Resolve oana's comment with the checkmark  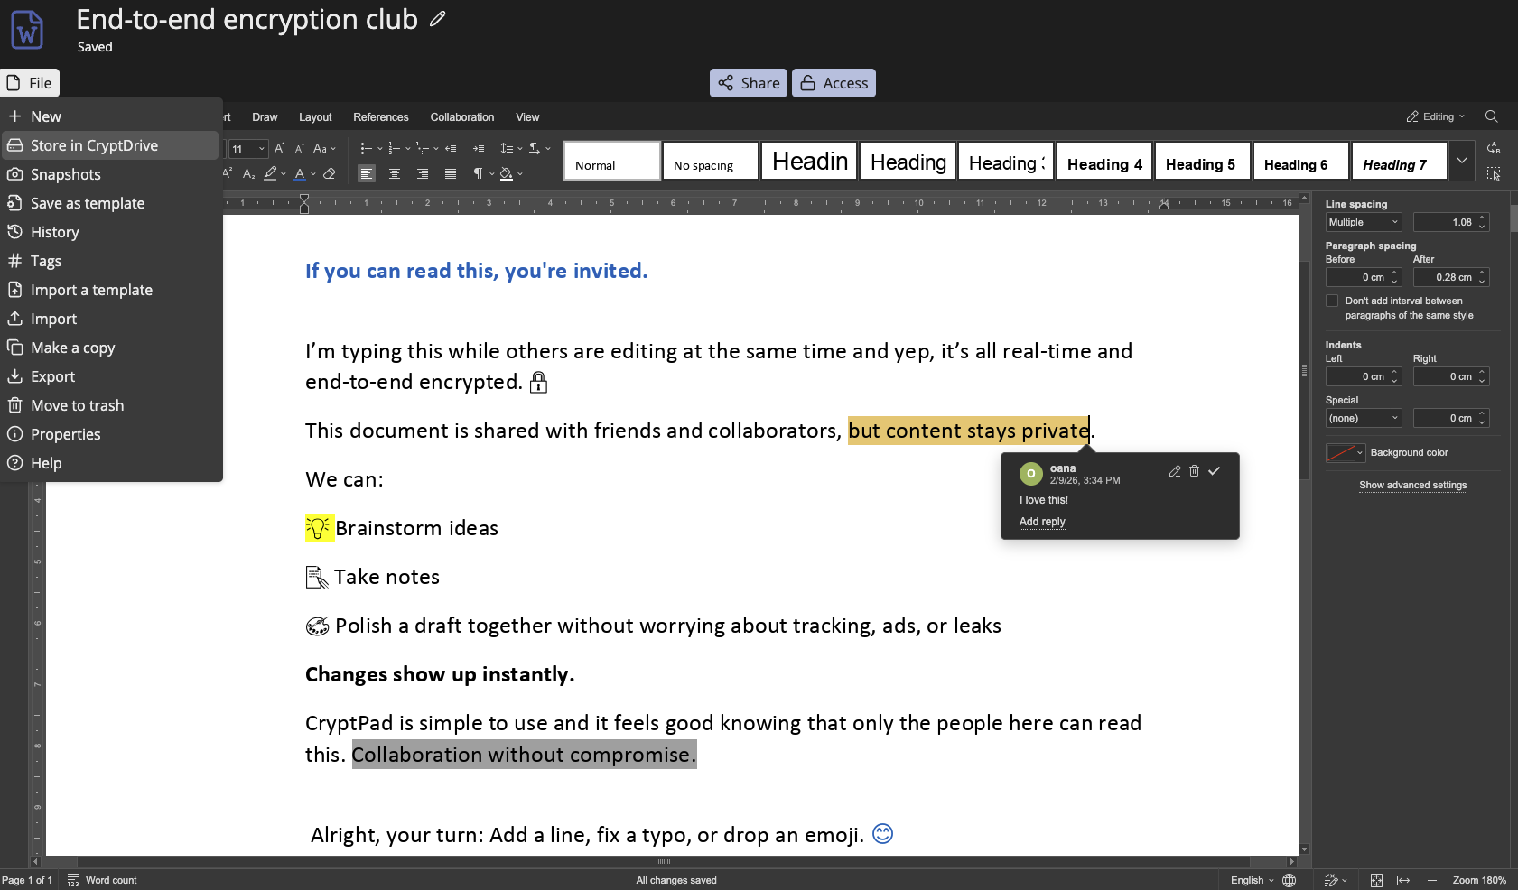coord(1215,470)
